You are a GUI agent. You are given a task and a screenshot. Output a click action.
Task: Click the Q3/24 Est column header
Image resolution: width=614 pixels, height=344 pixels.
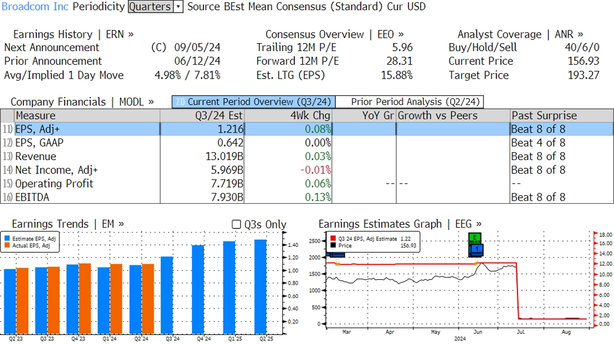[x=202, y=116]
